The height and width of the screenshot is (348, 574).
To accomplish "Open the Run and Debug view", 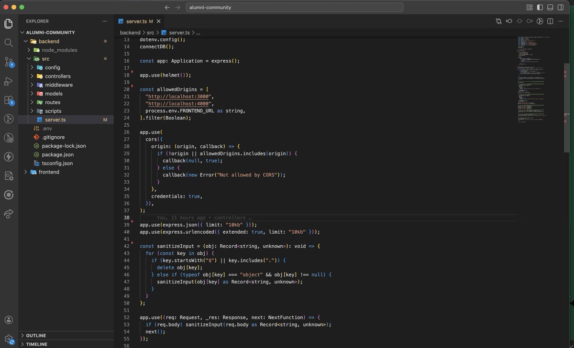I will click(9, 81).
